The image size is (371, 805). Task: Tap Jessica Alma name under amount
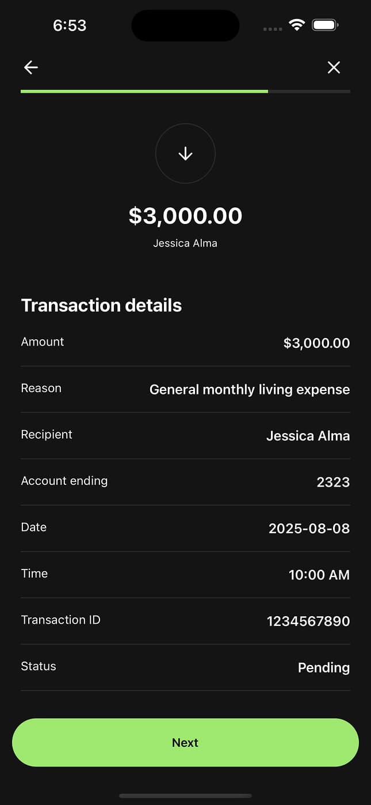185,243
